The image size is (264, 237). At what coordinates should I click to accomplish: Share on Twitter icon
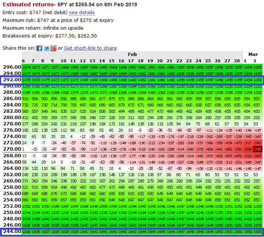click(47, 48)
